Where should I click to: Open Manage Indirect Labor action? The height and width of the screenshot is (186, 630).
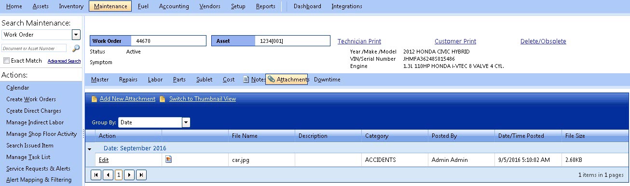point(35,122)
